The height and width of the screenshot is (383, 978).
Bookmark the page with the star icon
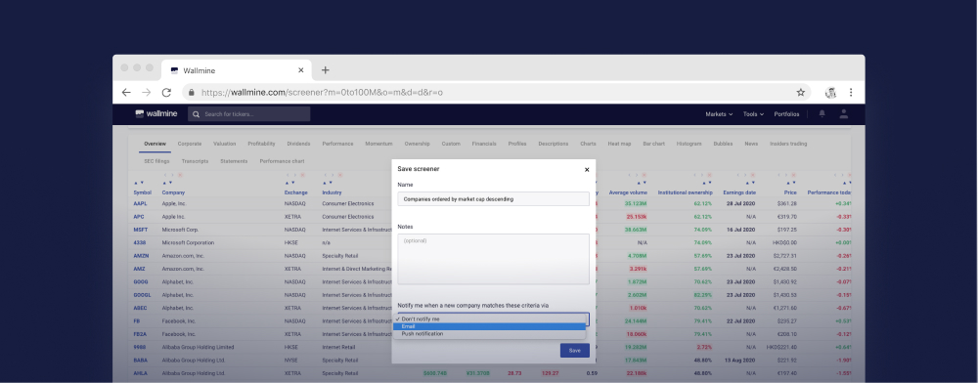[801, 92]
